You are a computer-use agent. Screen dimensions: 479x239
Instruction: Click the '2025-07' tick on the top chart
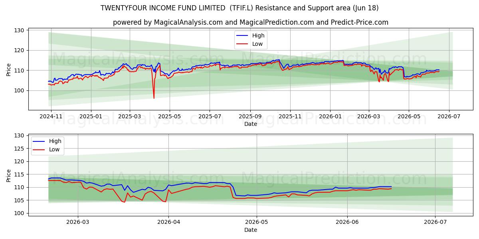[x=210, y=116]
